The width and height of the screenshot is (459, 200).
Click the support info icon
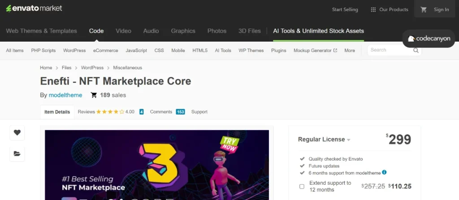coord(384,173)
